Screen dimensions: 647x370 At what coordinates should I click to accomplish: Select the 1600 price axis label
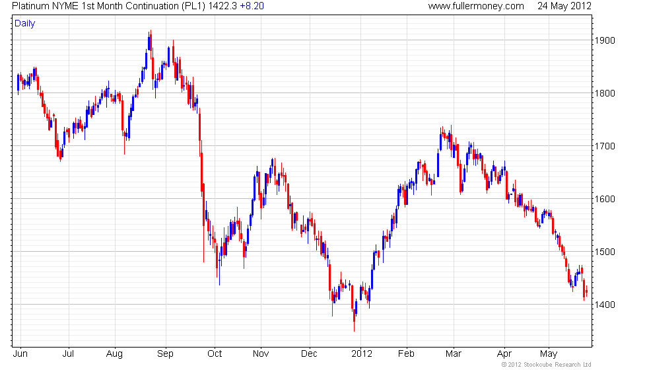tap(605, 199)
